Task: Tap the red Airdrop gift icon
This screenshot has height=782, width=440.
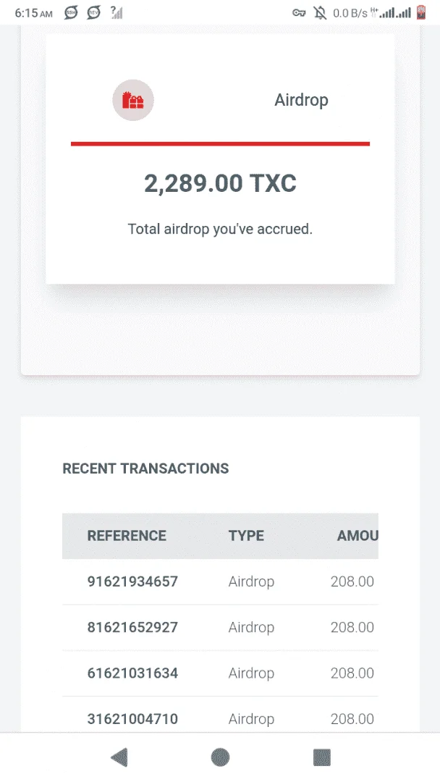Action: [x=133, y=100]
